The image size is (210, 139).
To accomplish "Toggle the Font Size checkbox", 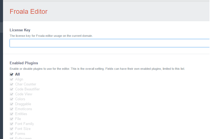I will click(12, 129).
